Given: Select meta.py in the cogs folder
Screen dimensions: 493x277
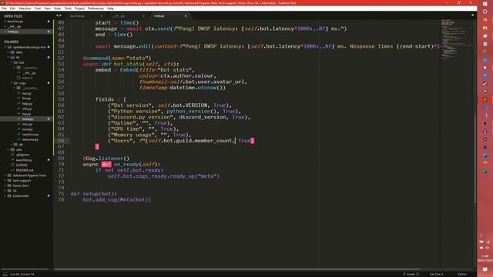Looking at the screenshot, I should [28, 119].
